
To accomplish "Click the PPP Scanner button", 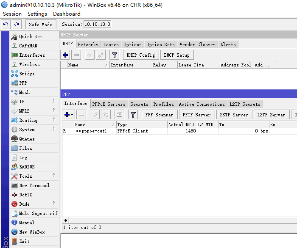I will pyautogui.click(x=159, y=115).
